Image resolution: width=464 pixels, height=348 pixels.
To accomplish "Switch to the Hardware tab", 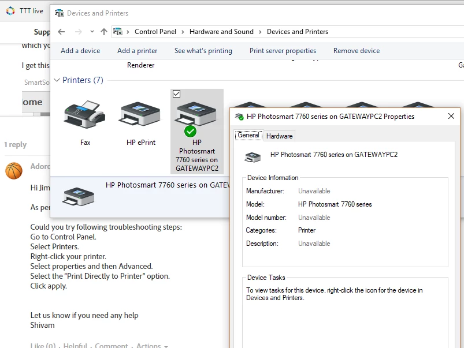I will 279,136.
